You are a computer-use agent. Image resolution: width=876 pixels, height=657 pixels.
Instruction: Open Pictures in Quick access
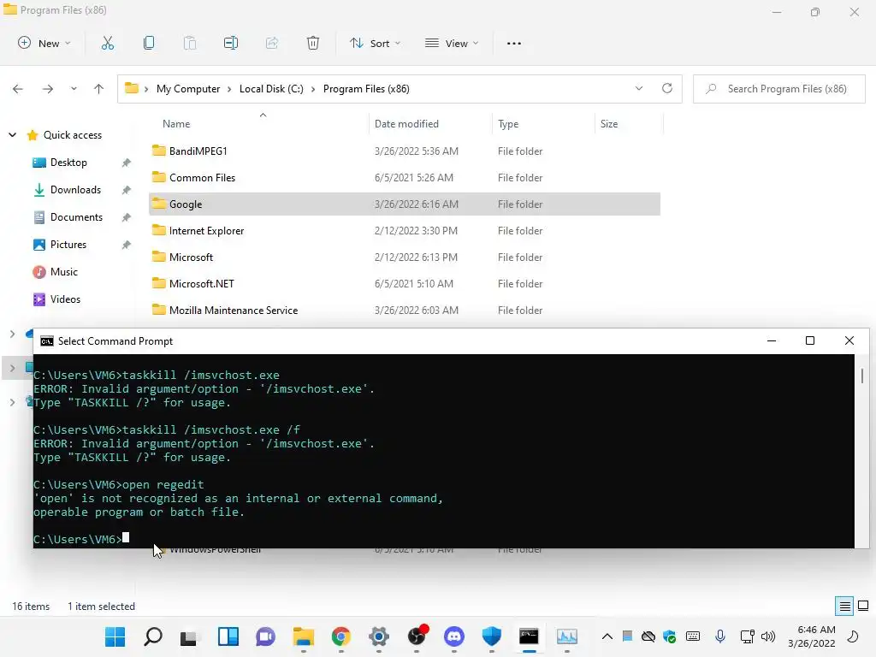(68, 244)
